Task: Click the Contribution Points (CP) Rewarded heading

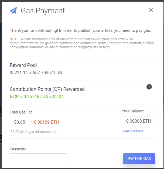Action: tap(47, 89)
